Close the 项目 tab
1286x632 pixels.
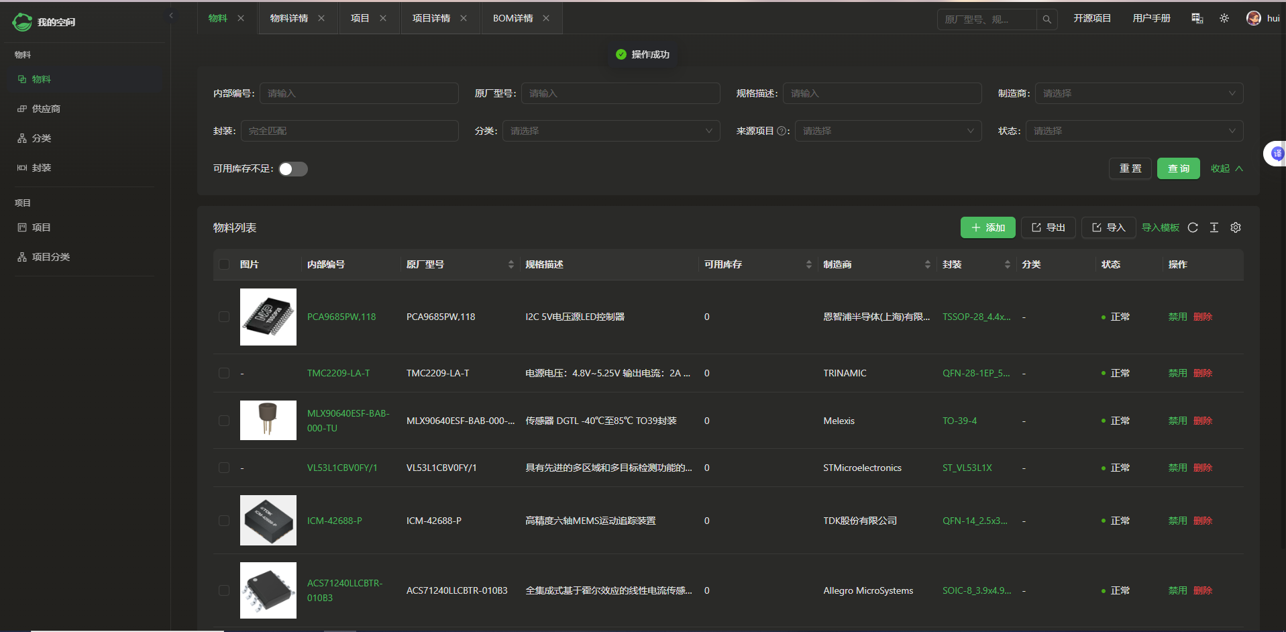[x=383, y=18]
